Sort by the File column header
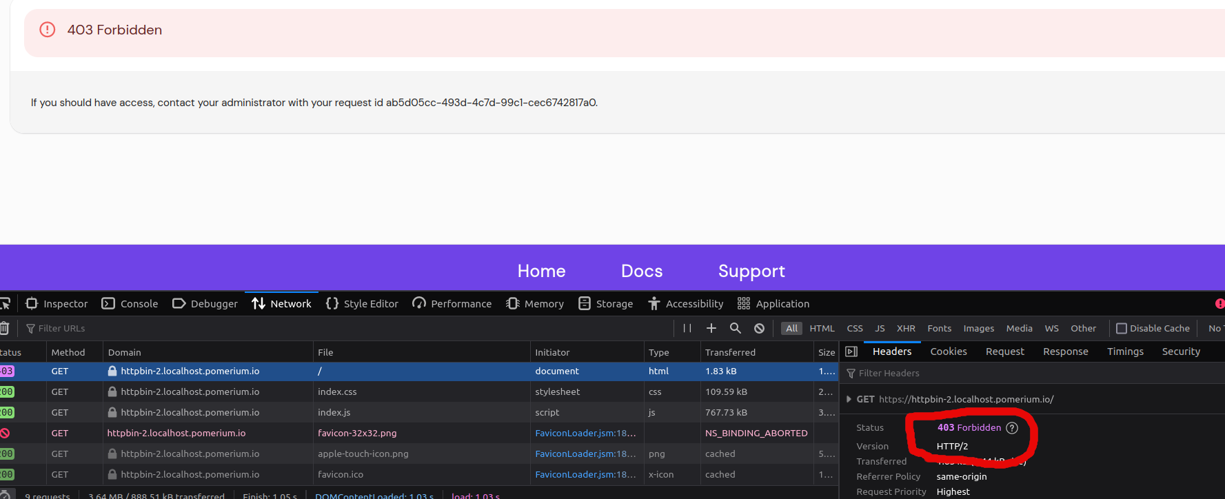This screenshot has width=1225, height=499. 421,352
